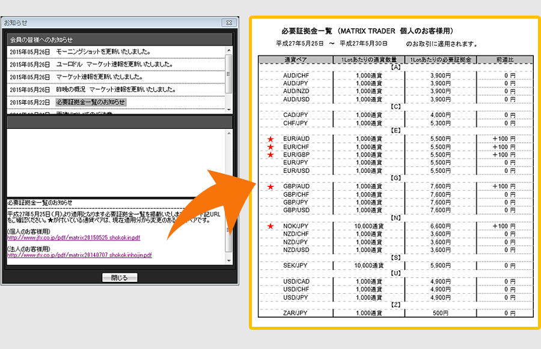The image size is (541, 349).
Task: Click the GBP/AUD currency pair
Action: (x=296, y=186)
